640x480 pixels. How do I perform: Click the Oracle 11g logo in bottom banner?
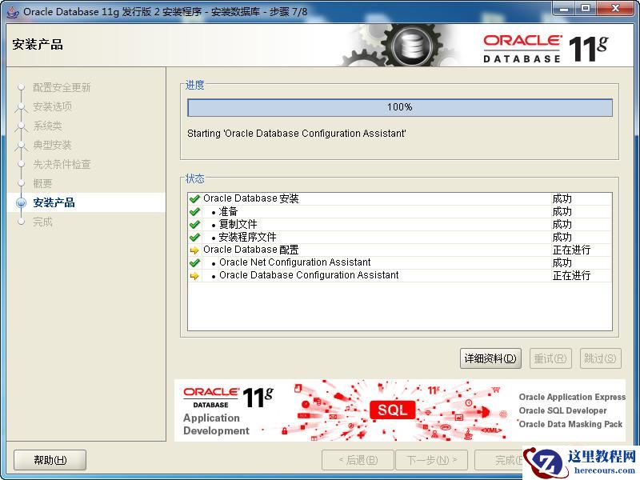click(228, 397)
